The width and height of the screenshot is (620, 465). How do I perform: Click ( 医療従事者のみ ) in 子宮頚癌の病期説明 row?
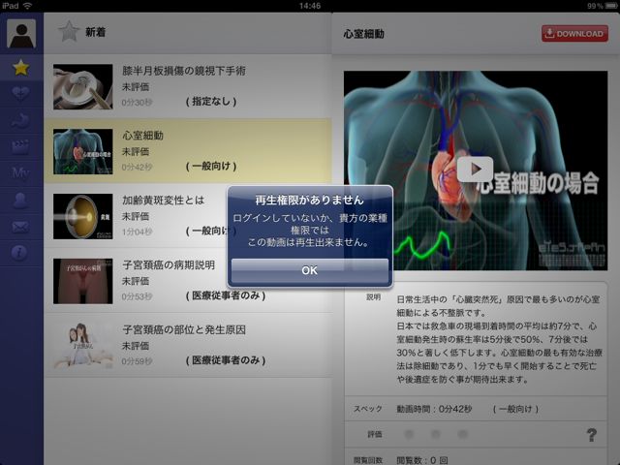[226, 295]
